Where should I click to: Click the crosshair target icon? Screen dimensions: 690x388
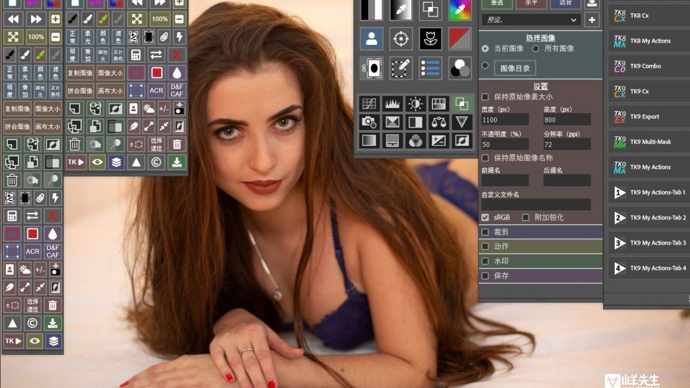click(401, 39)
